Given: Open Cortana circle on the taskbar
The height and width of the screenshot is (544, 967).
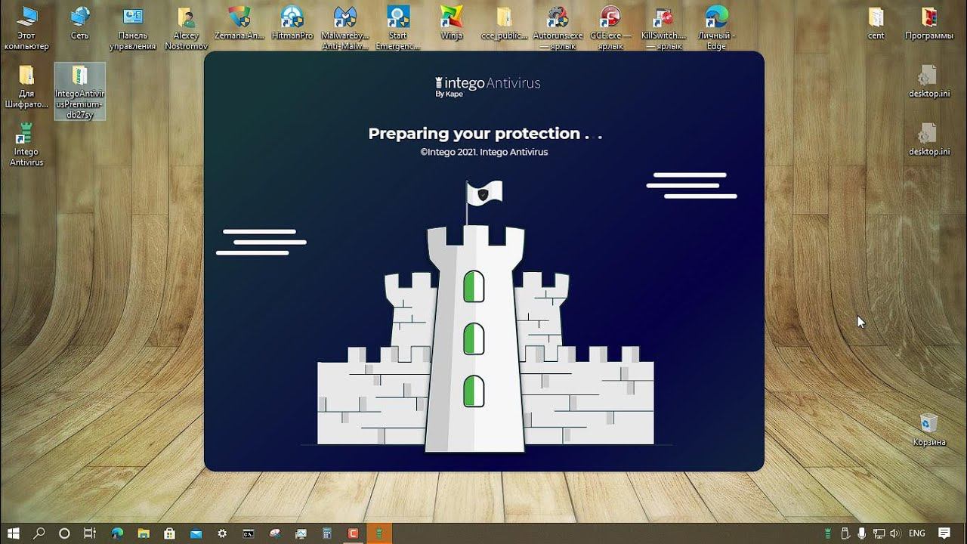Looking at the screenshot, I should click(x=64, y=533).
